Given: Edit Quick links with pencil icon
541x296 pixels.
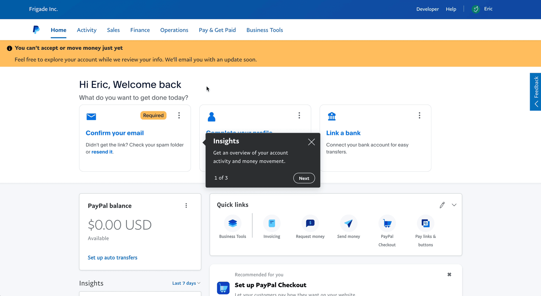Looking at the screenshot, I should (x=442, y=205).
